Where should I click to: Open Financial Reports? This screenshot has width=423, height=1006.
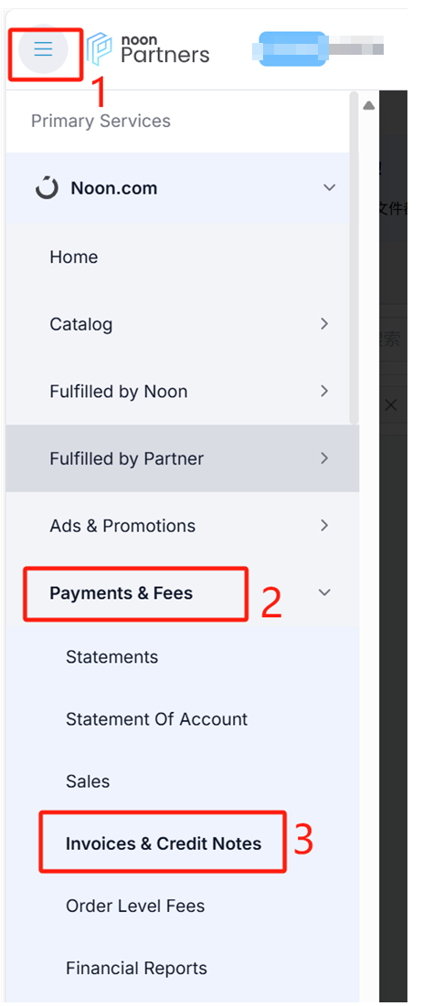(x=137, y=969)
